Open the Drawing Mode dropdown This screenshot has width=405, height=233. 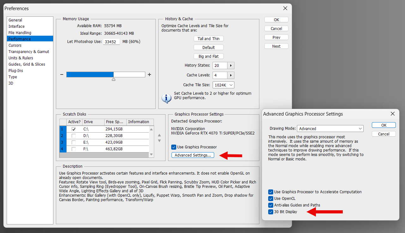click(330, 128)
